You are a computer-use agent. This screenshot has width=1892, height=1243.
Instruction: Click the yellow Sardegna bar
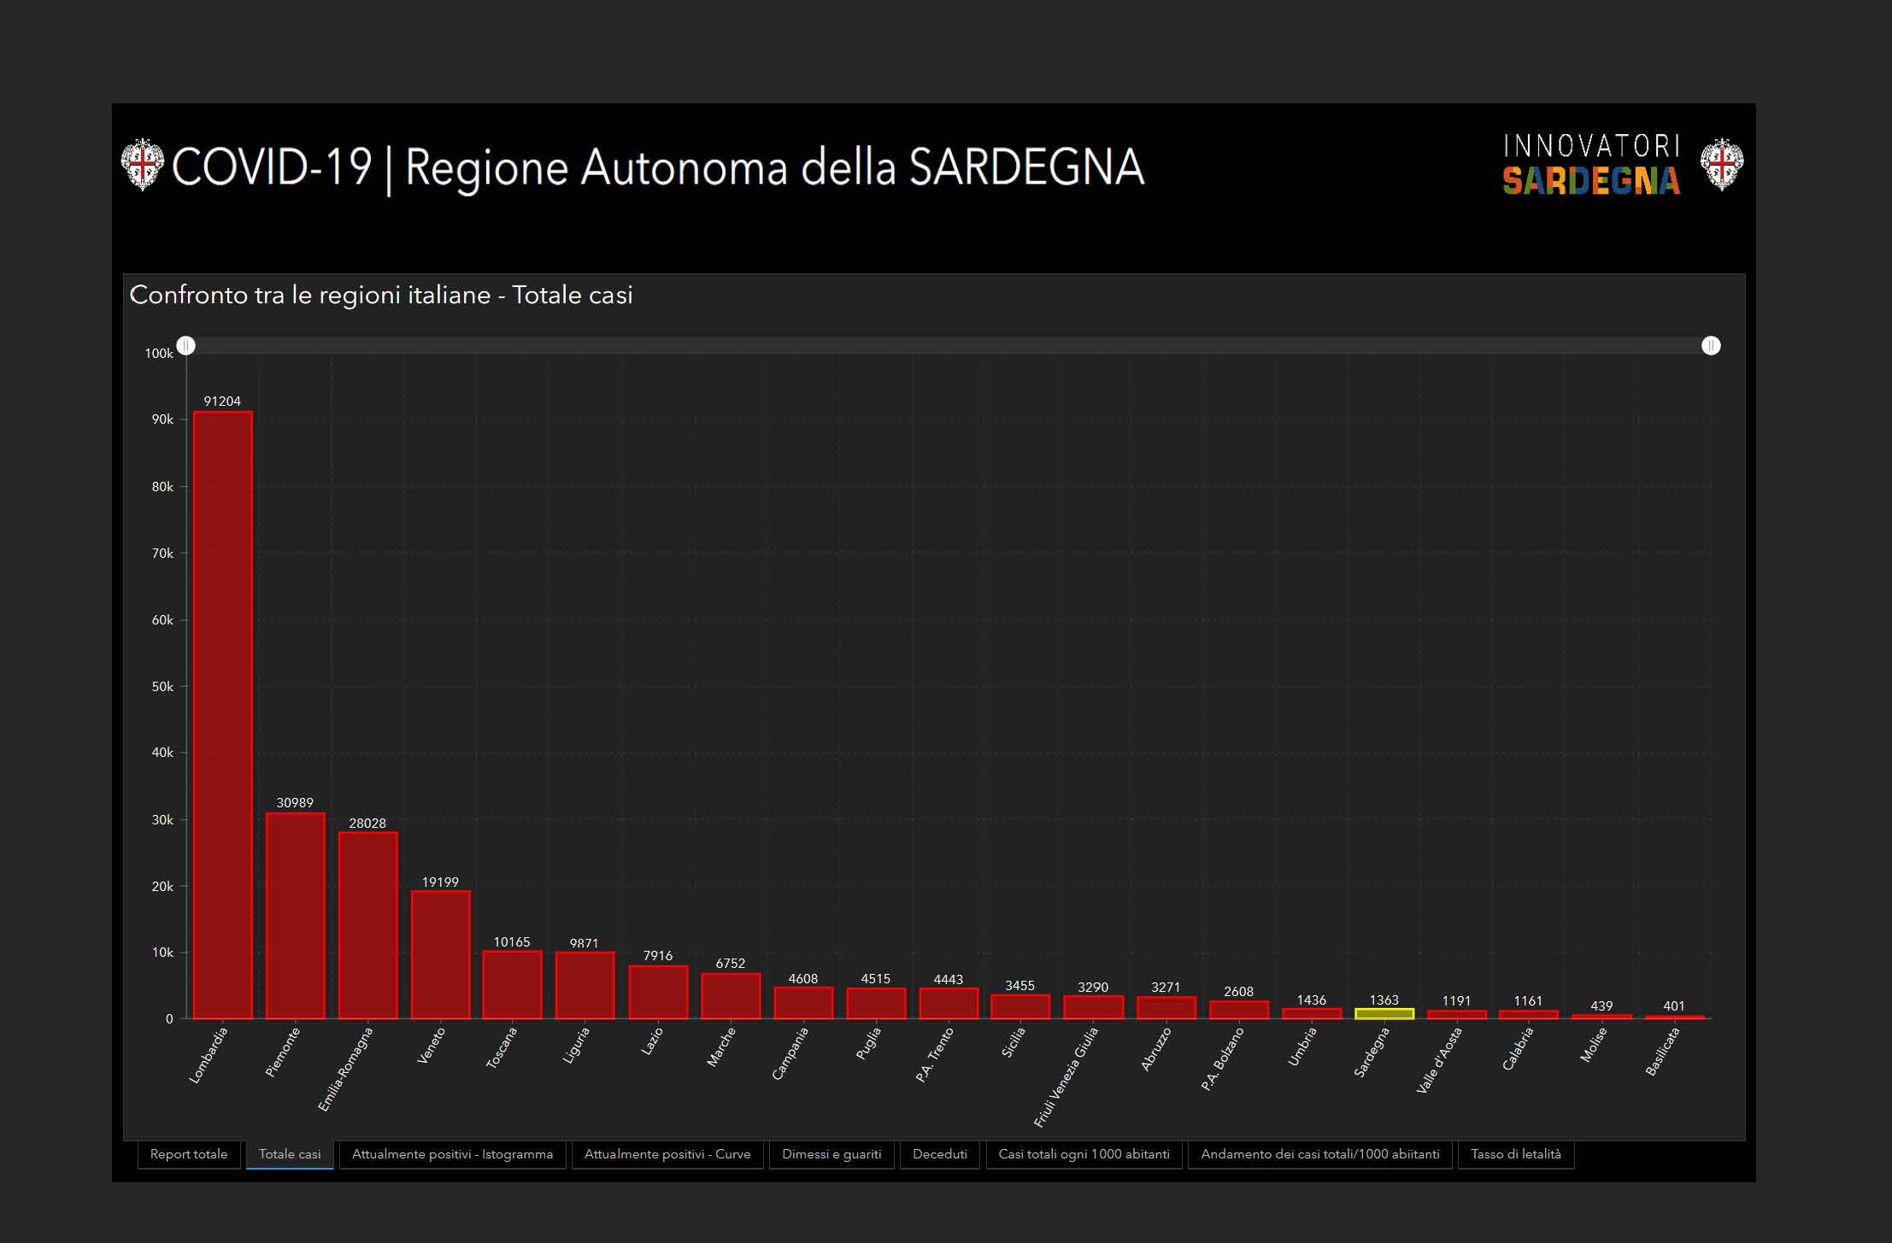tap(1384, 1013)
